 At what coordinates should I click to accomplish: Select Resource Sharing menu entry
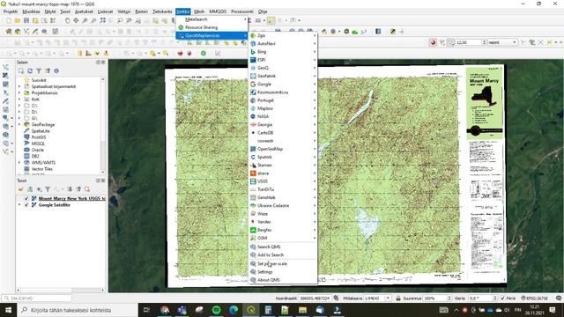click(211, 27)
